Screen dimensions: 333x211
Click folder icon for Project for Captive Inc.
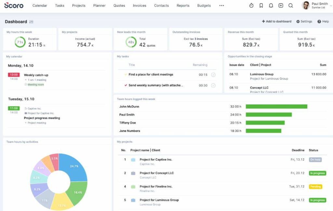(133, 160)
